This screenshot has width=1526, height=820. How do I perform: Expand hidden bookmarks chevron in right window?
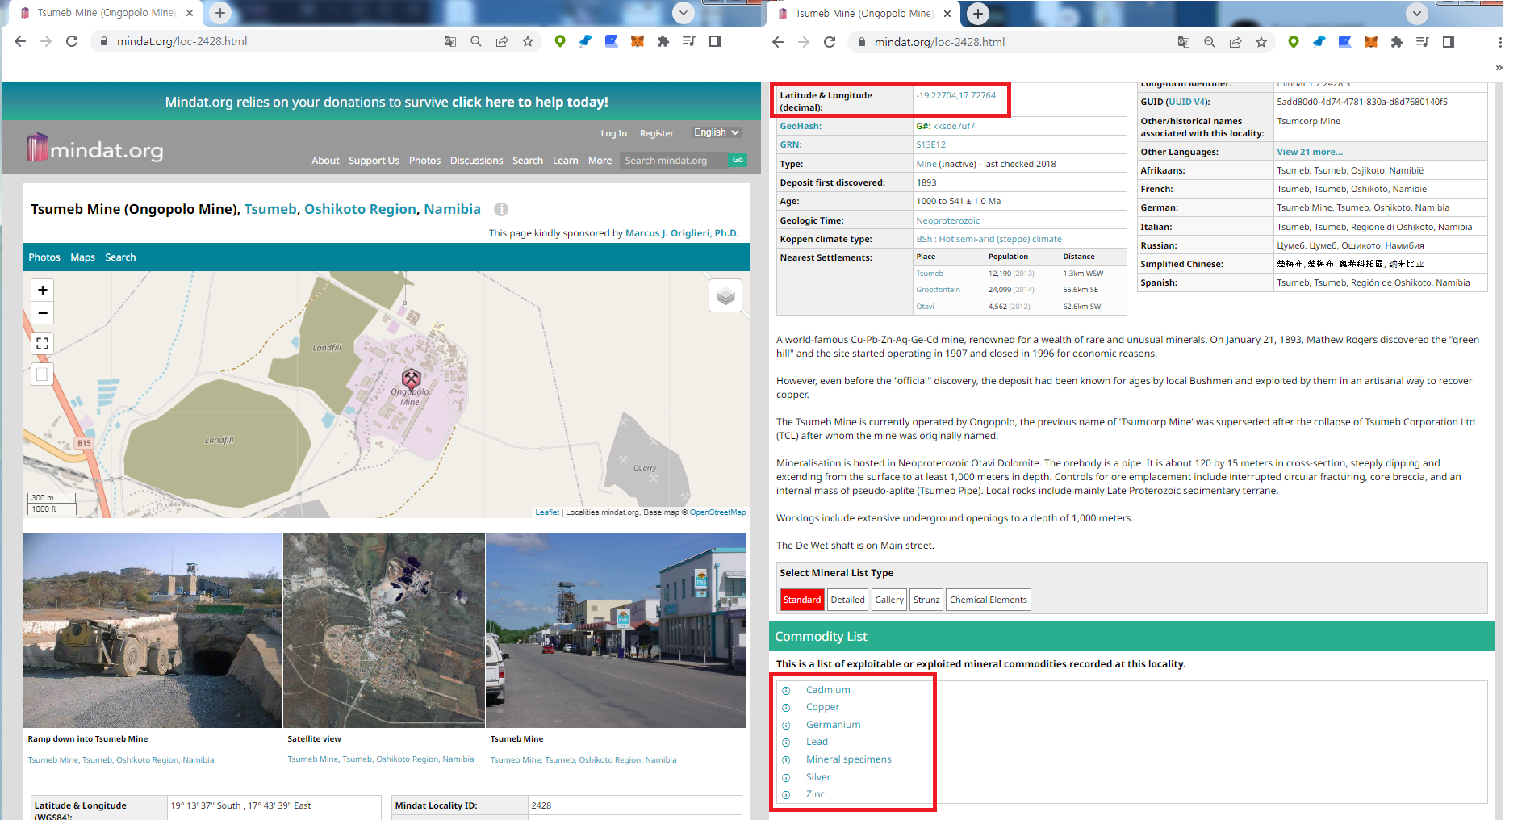click(x=1499, y=68)
